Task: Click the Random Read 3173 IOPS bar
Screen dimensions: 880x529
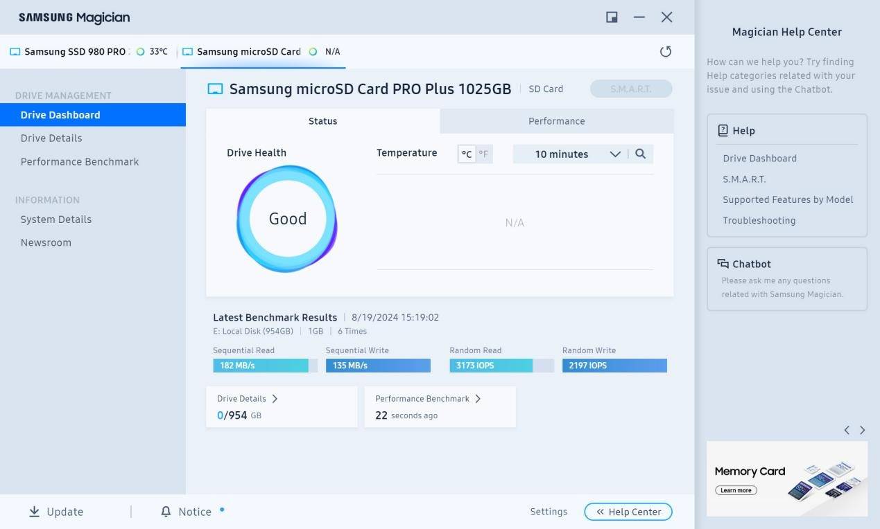Action: 501,366
